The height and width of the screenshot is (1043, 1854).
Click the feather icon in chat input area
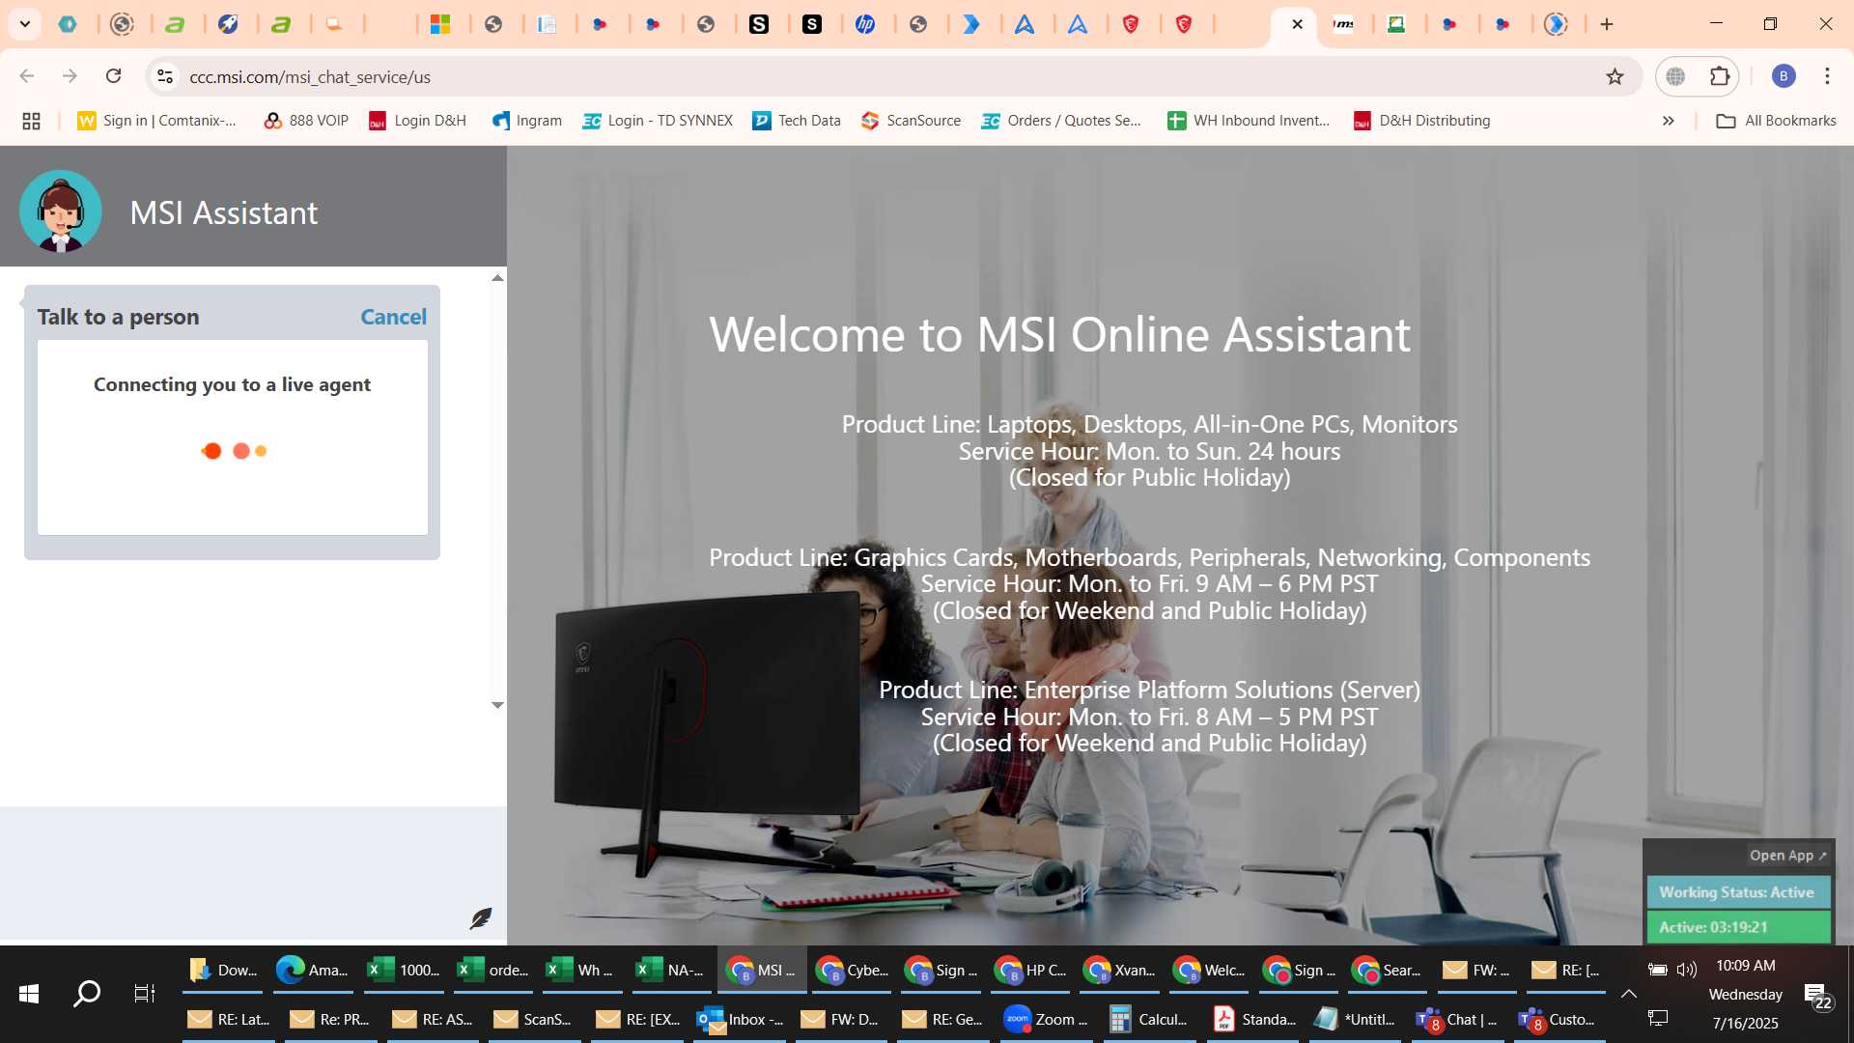480,918
